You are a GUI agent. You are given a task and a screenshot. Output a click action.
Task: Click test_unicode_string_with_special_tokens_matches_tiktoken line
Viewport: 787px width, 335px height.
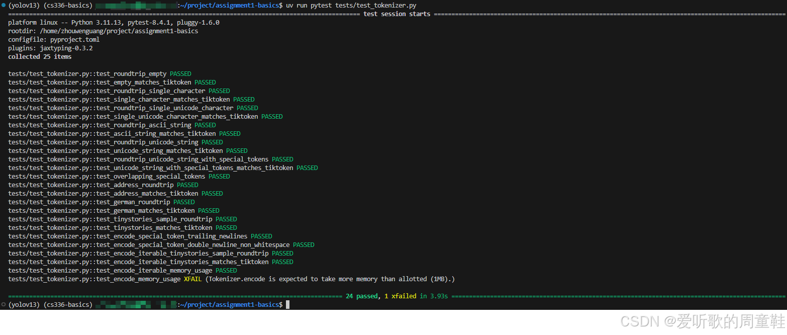[x=163, y=168]
